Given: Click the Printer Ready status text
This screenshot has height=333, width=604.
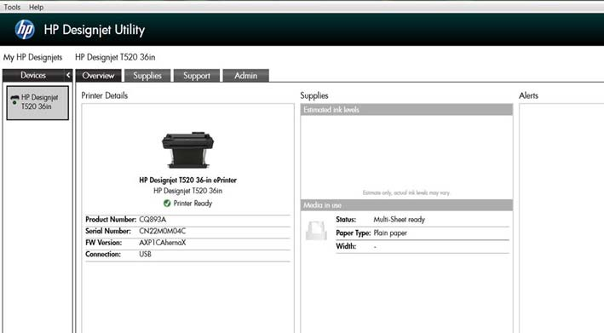Looking at the screenshot, I should (193, 204).
